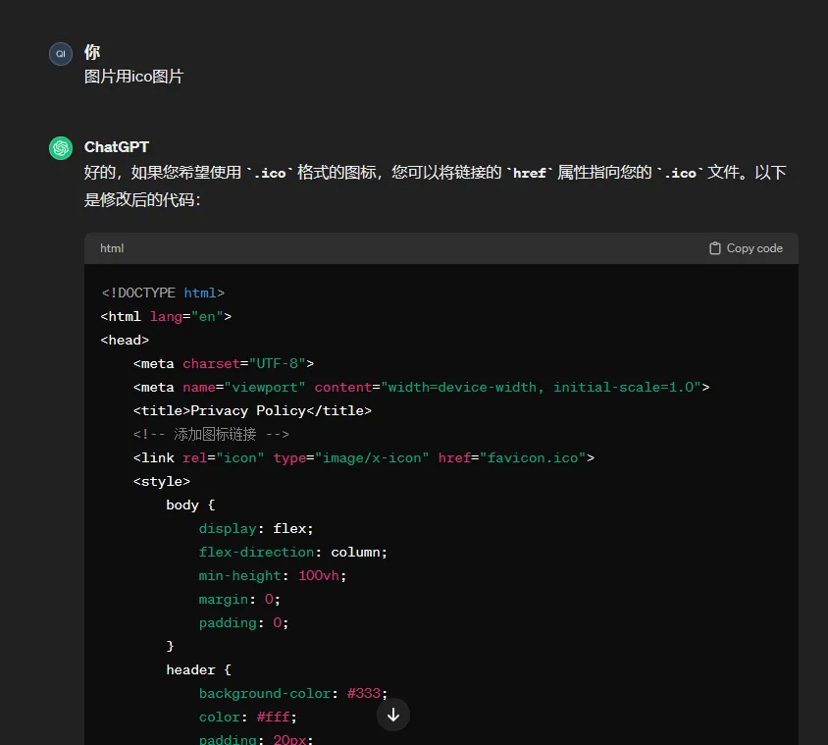Click the user message 图片用ico图片

(133, 76)
